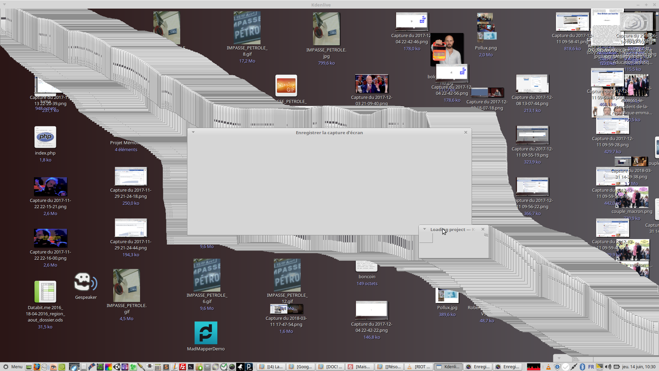Click the date and time clock
The height and width of the screenshot is (371, 659).
pos(638,367)
